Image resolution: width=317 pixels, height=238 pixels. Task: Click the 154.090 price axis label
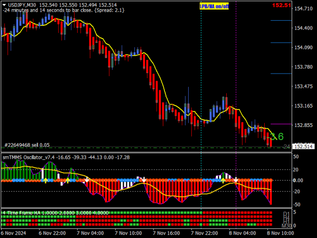303,48
